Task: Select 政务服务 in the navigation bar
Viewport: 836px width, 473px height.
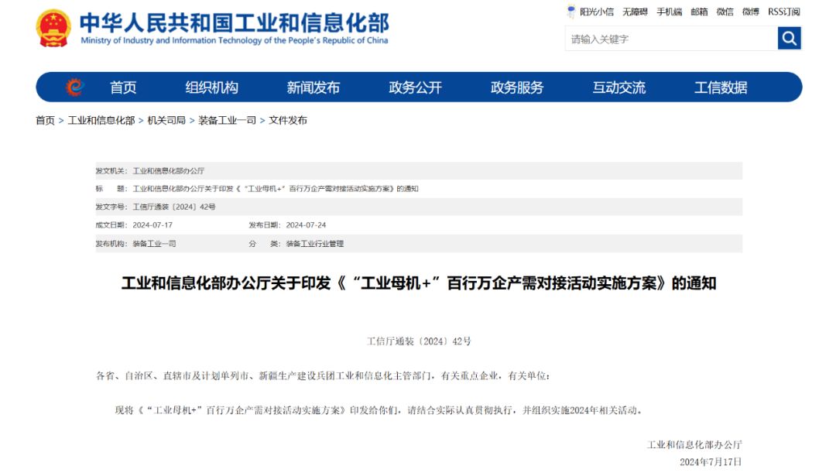Action: click(517, 87)
